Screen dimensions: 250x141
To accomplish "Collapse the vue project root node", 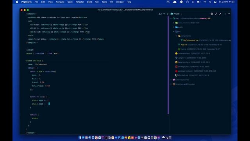I will (171, 18).
